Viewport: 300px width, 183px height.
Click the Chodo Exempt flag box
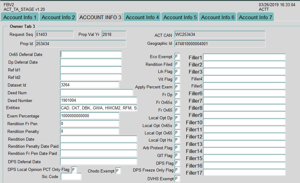tap(118, 171)
